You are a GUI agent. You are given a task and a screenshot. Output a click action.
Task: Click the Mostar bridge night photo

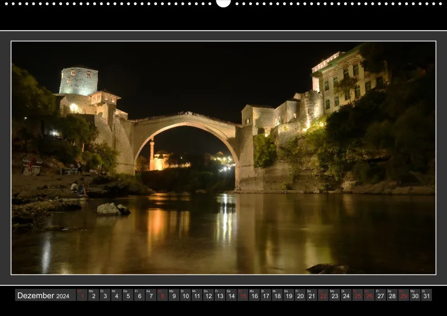click(223, 158)
